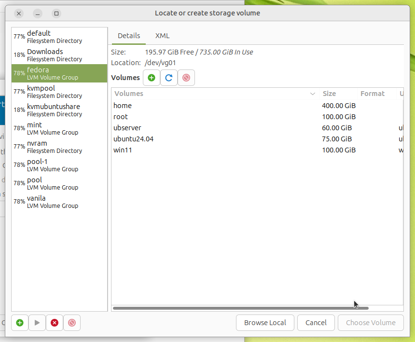Refresh the volume list

[169, 78]
